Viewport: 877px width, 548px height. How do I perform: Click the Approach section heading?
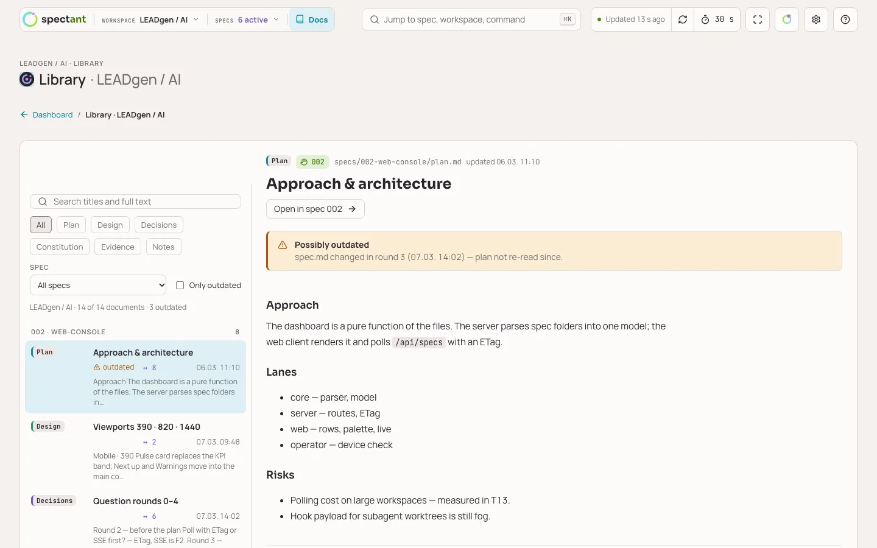292,305
